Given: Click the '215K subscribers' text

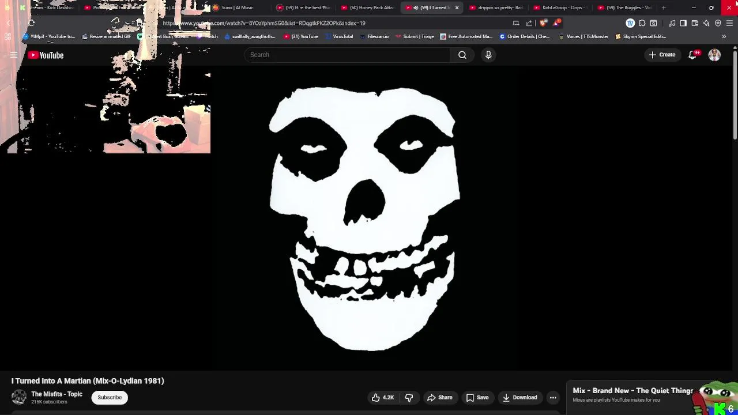Looking at the screenshot, I should coord(49,402).
